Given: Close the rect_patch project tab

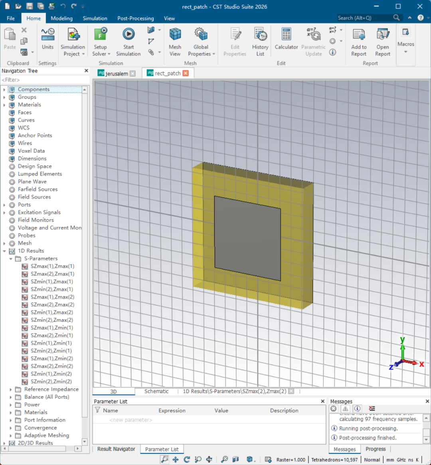Looking at the screenshot, I should coord(186,73).
